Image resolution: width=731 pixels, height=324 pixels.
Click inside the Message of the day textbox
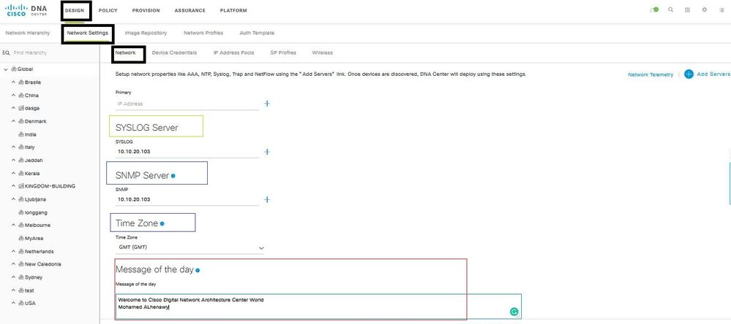coord(318,306)
